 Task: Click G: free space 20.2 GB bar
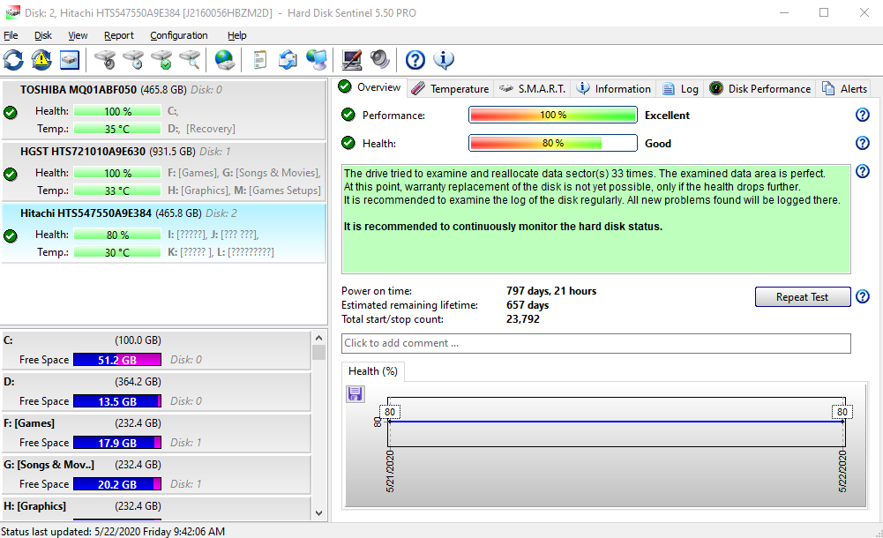[117, 484]
